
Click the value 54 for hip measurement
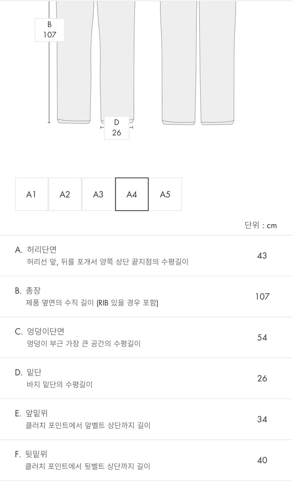tap(262, 337)
